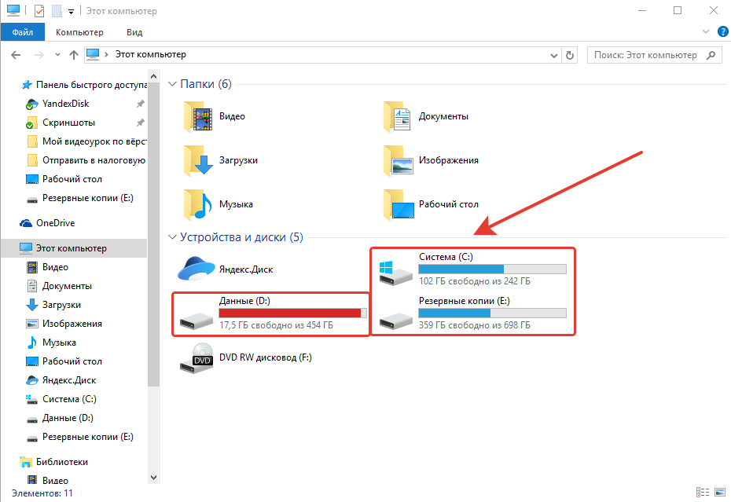Viewport: 731px width, 502px height.
Task: Open the Загрузки folder with blue arrow
Action: pyautogui.click(x=199, y=160)
